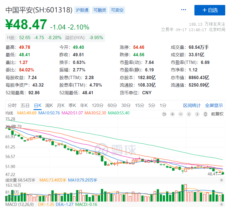Open 区间统计 range statistics
The width and height of the screenshot is (231, 207).
click(x=192, y=105)
